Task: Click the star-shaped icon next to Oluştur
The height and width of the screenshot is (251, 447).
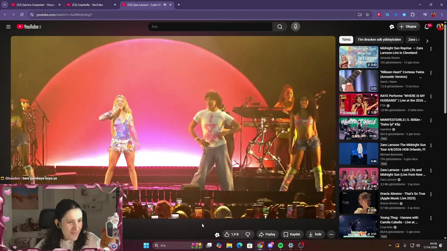Action: [392, 27]
